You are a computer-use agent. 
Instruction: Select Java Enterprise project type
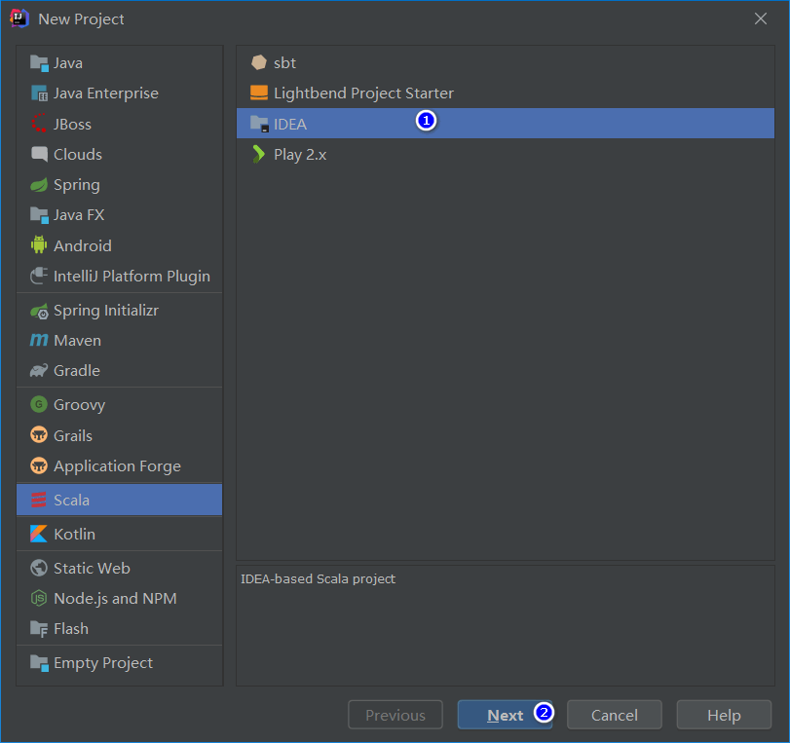(x=39, y=93)
